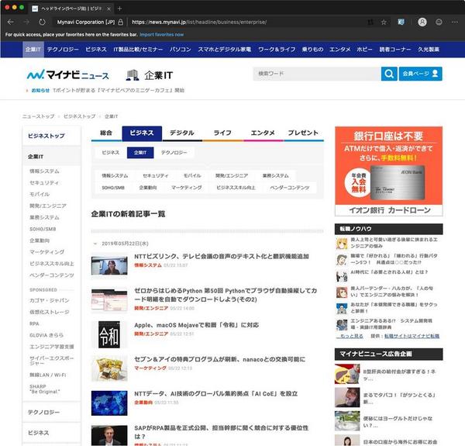
Task: Open the world map AI CoE thumbnail
Action: tap(109, 403)
